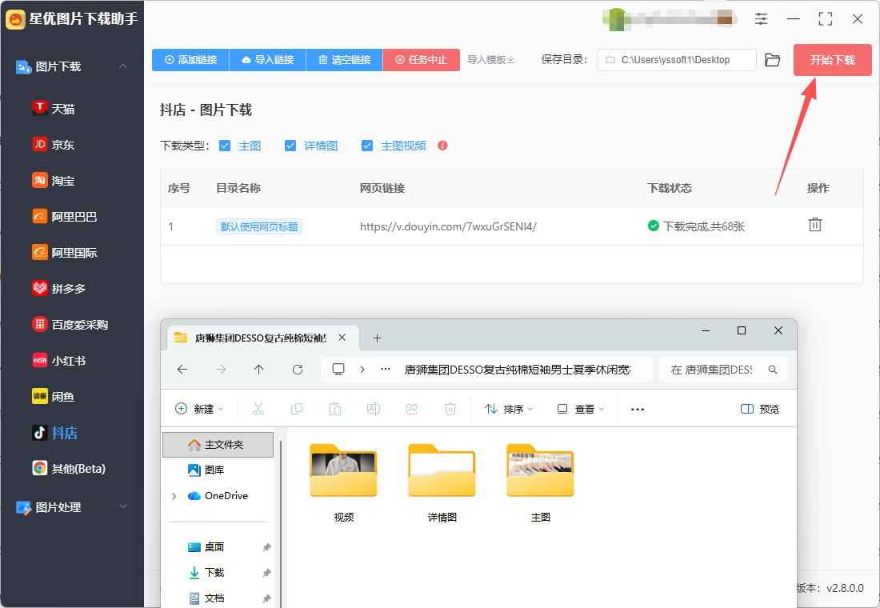The image size is (880, 608).
Task: Click the Delete trash icon in Explorer toolbar
Action: coord(450,409)
